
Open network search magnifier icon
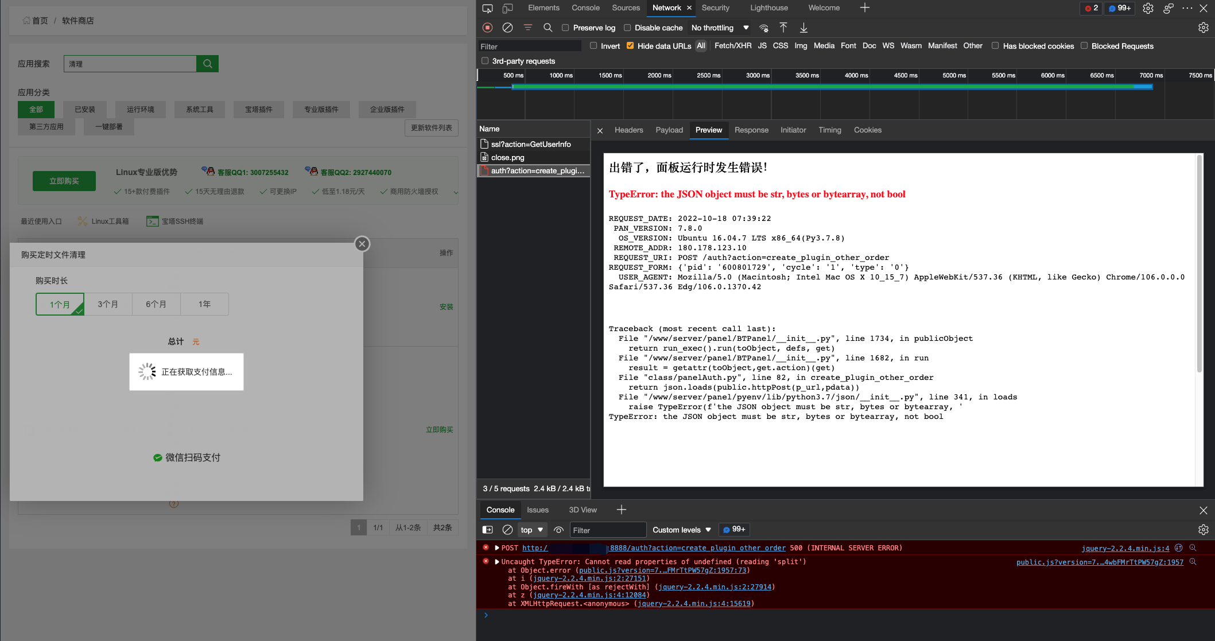click(x=548, y=28)
